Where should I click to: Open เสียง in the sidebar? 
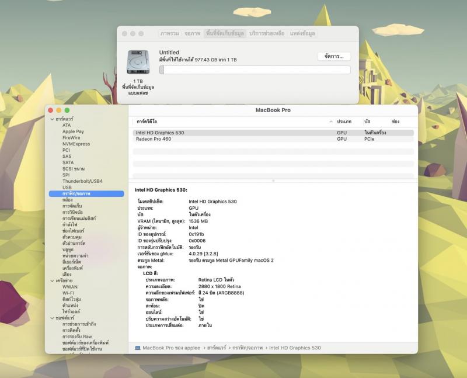pos(67,274)
